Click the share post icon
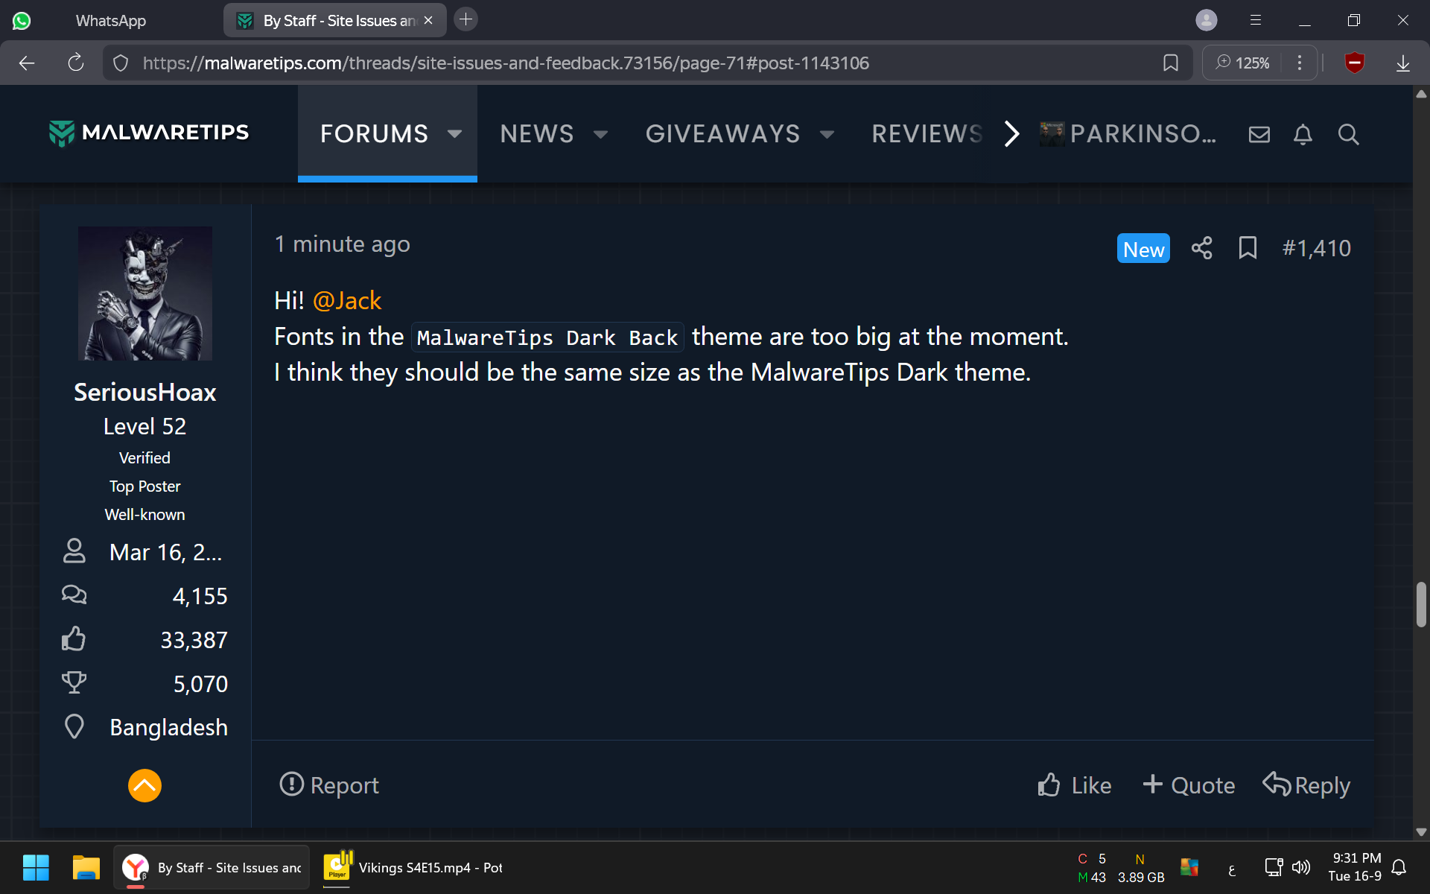The width and height of the screenshot is (1430, 894). pyautogui.click(x=1201, y=248)
